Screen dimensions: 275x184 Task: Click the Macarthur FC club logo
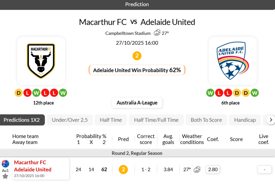tap(41, 61)
